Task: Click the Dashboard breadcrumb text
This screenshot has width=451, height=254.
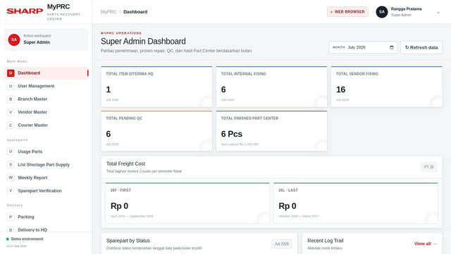Action: [x=135, y=12]
